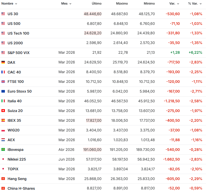Click the French flag beside CAC 40
The height and width of the screenshot is (192, 206).
(x=3, y=72)
